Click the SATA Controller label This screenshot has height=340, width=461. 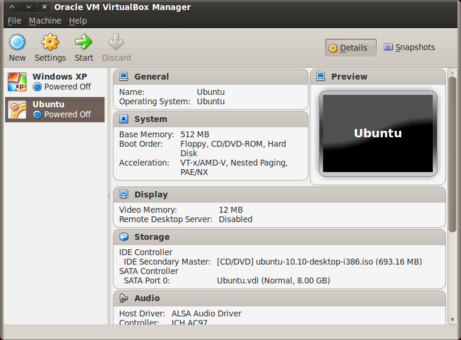tap(149, 271)
